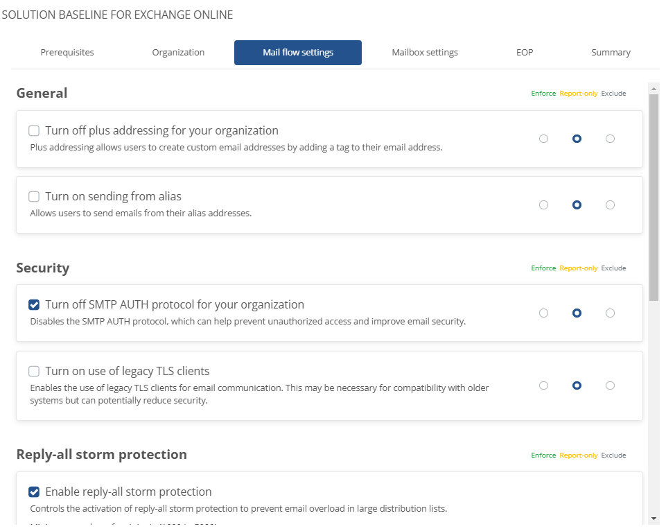Set legacy TLS clients to Exclude
The width and height of the screenshot is (666, 529).
tap(610, 385)
